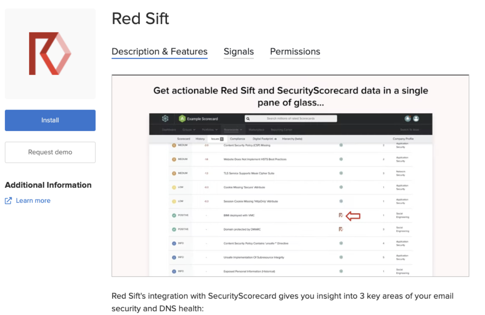
Task: Open the Description & Features tab
Action: [x=159, y=52]
